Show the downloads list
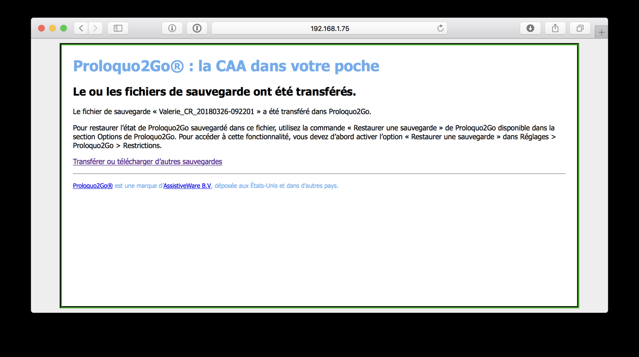The width and height of the screenshot is (639, 357). [530, 28]
